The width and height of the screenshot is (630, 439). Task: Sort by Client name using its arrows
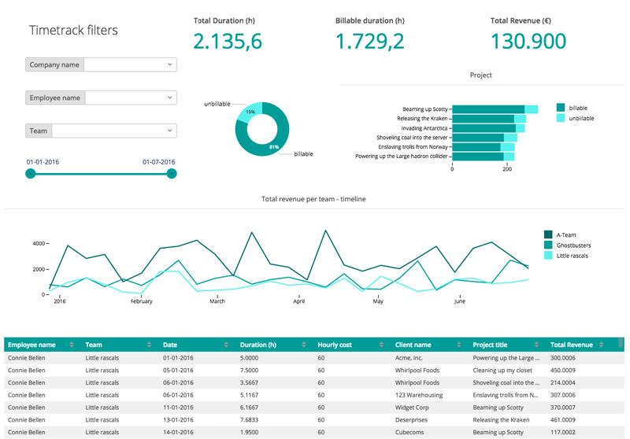coord(459,345)
